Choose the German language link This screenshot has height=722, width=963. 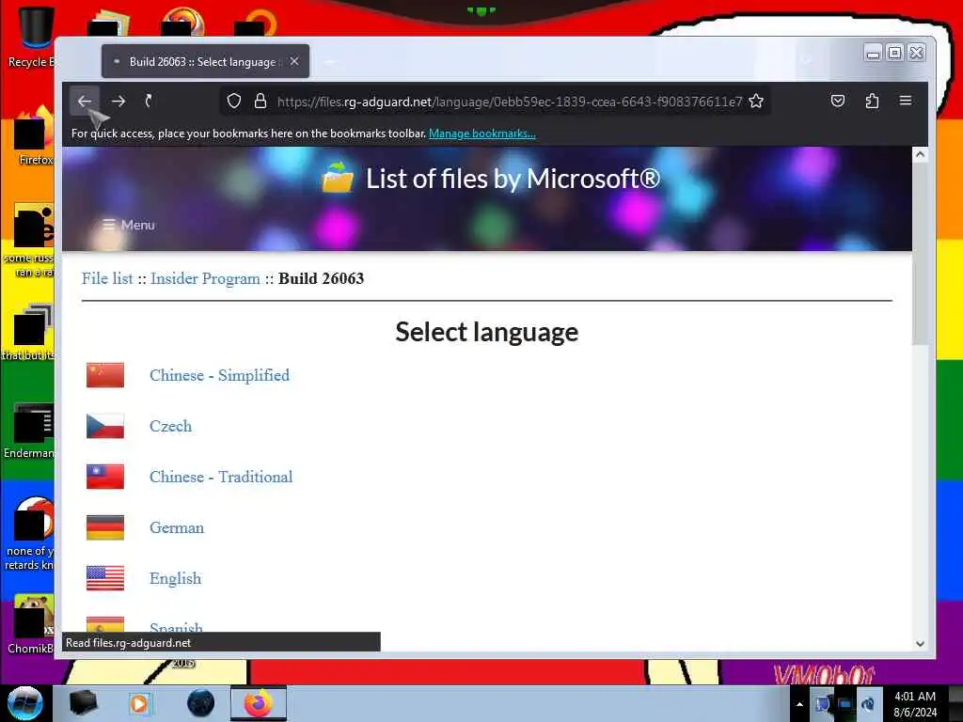(177, 528)
